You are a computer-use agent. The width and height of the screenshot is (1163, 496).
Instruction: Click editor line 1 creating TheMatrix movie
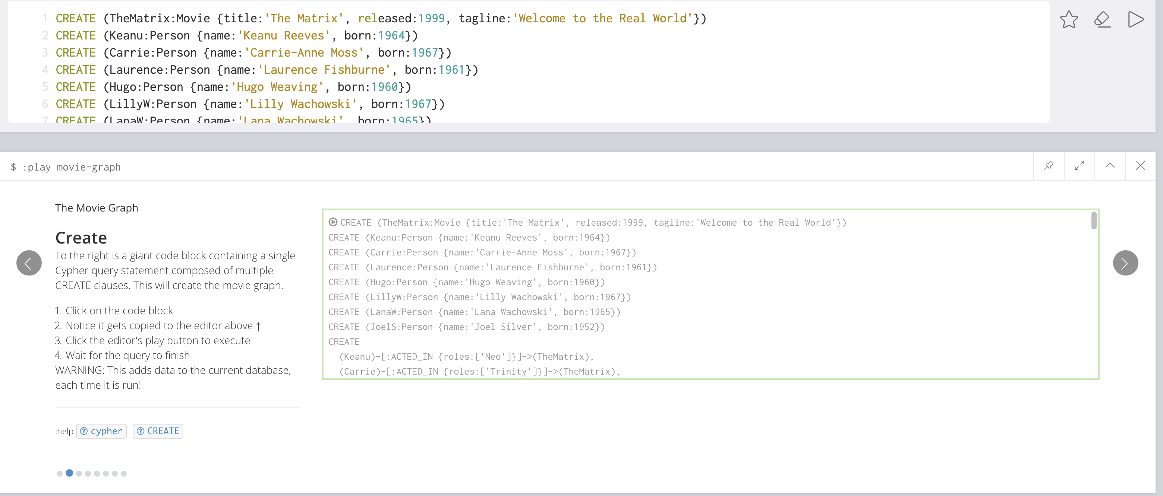coord(381,19)
